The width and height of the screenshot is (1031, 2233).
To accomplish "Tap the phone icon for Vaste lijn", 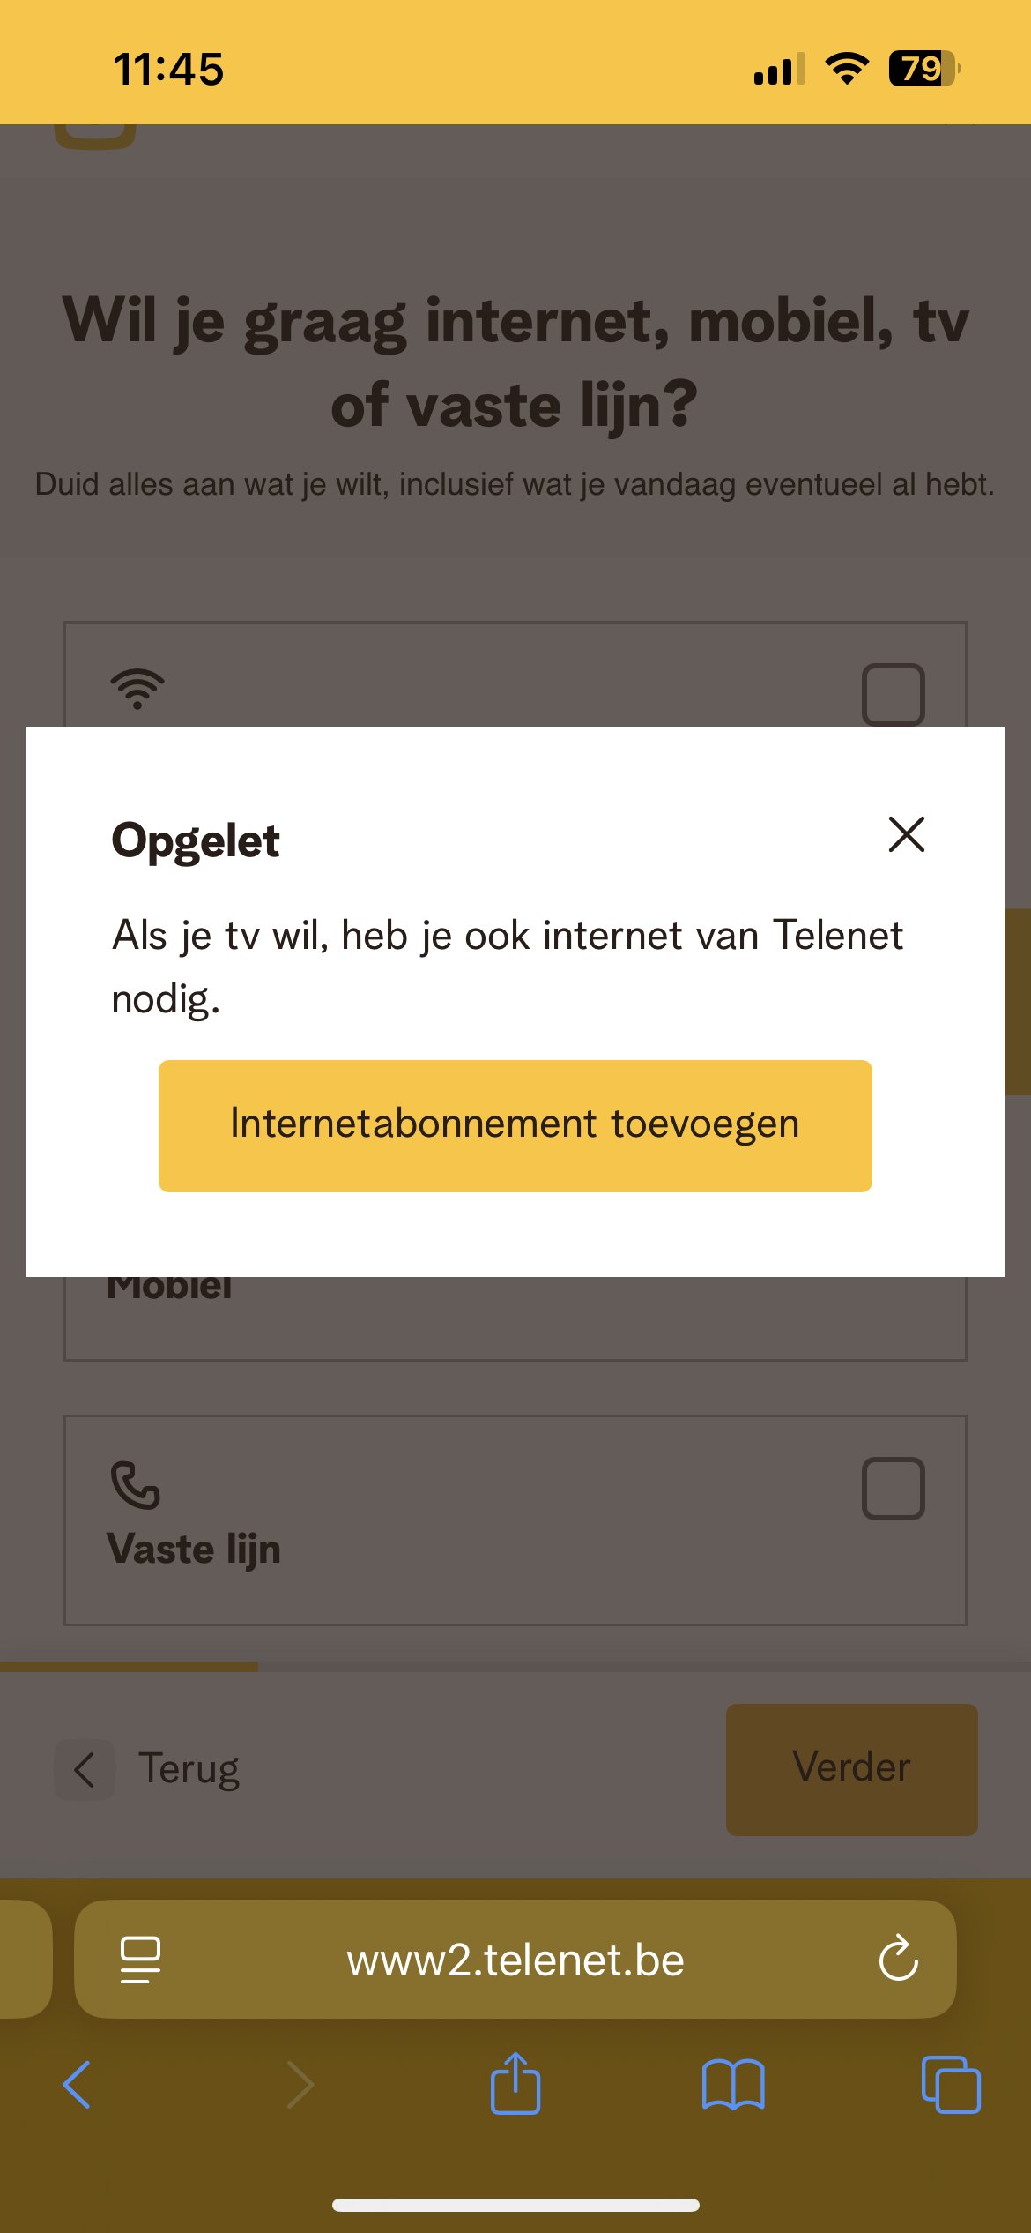I will click(135, 1485).
